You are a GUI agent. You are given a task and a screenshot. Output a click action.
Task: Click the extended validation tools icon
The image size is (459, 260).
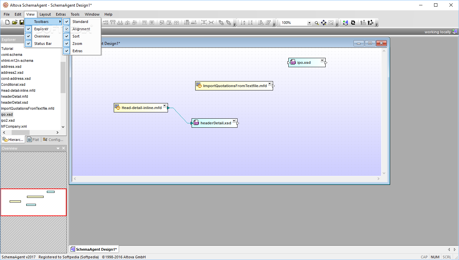371,23
